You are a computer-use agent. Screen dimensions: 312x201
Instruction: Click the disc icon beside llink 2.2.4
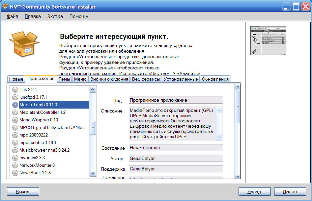[x=15, y=89]
